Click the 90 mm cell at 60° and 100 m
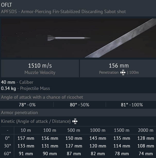156x158 pixels. [x=50, y=154]
